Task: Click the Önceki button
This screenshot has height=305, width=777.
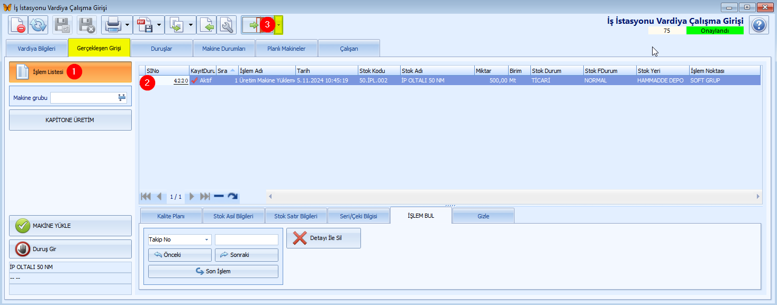Action: point(180,255)
